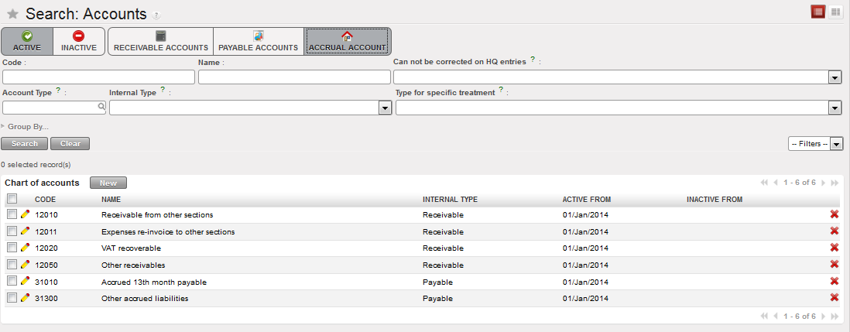
Task: Check the box for account 12011
Action: tap(12, 231)
